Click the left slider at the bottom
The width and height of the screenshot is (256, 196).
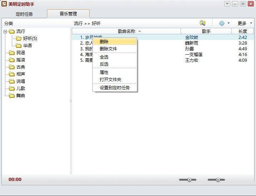[188, 180]
